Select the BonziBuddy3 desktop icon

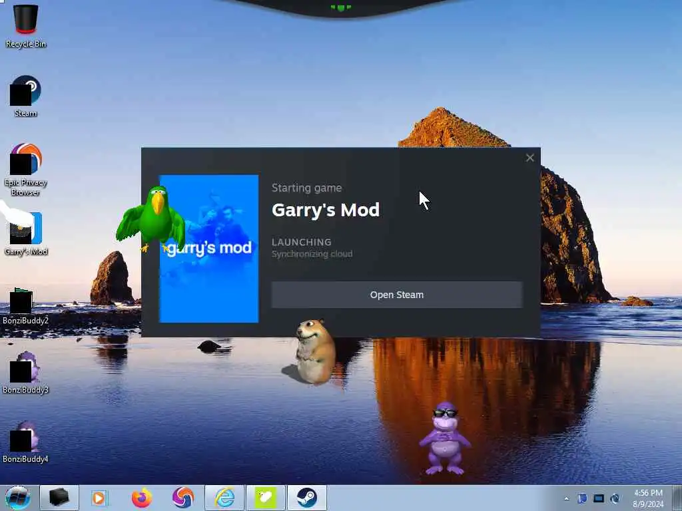click(26, 373)
